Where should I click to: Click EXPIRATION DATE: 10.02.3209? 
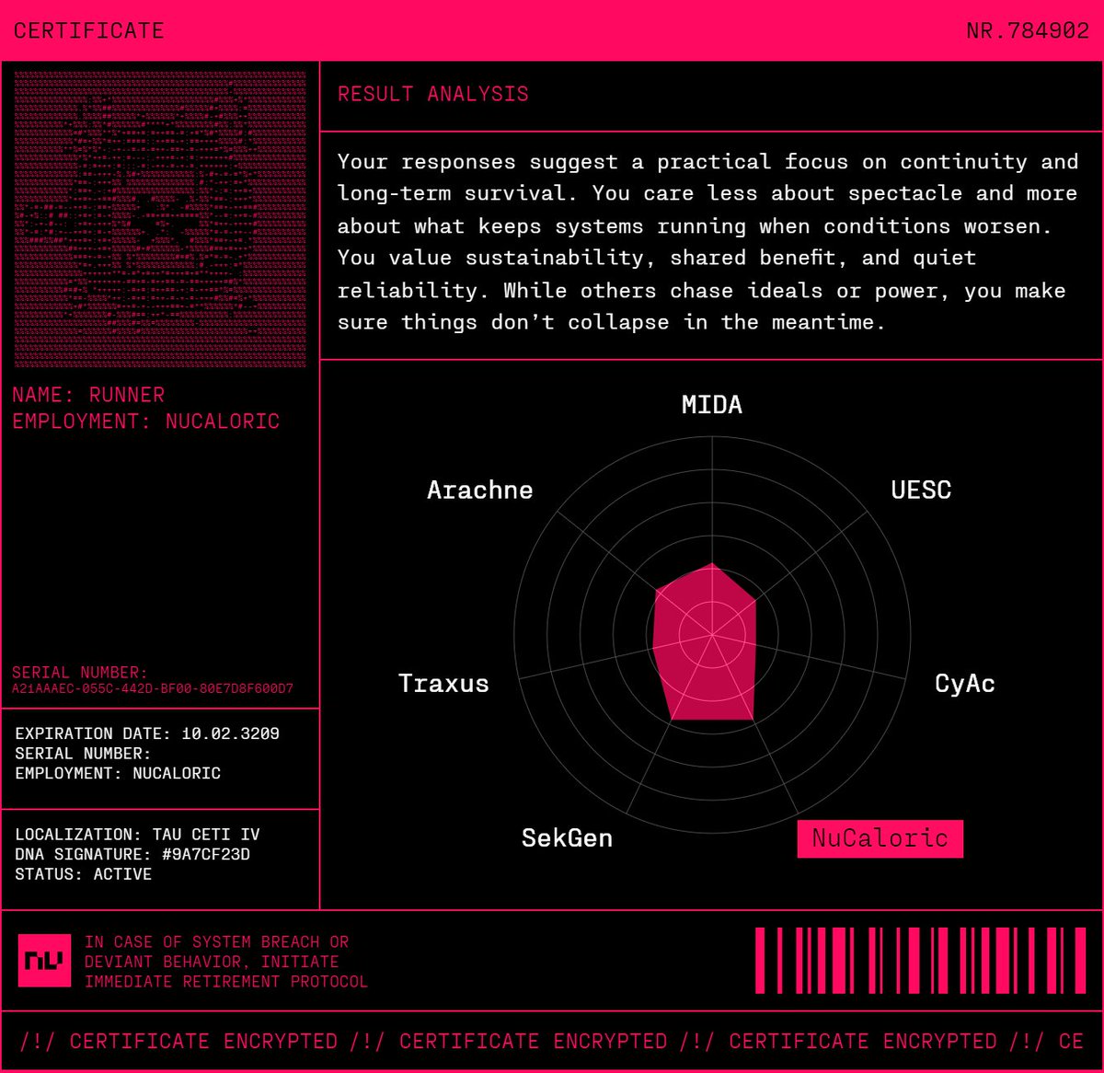point(147,733)
